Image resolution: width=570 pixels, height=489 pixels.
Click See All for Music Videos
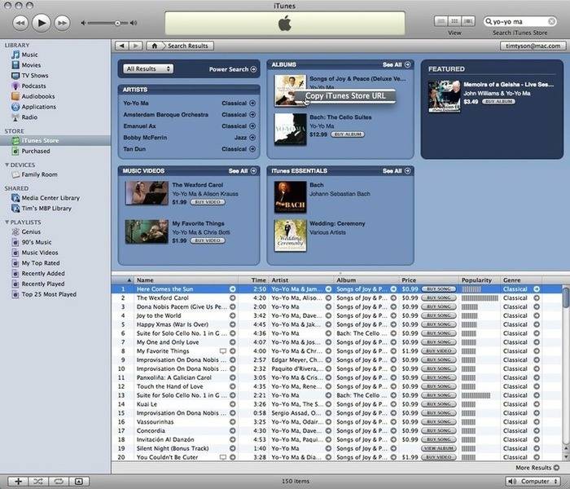[242, 171]
